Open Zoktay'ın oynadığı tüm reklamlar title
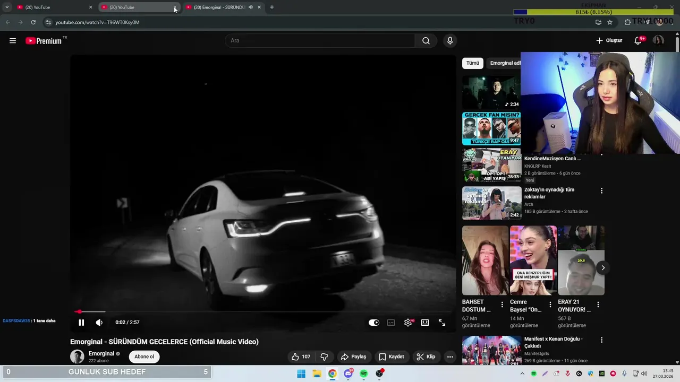This screenshot has height=382, width=680. 549,193
